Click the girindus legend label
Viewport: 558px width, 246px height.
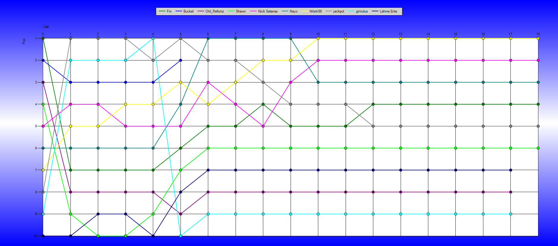(x=362, y=11)
